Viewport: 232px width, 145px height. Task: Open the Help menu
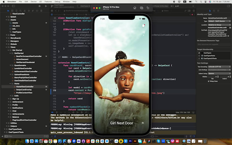[x=74, y=2]
